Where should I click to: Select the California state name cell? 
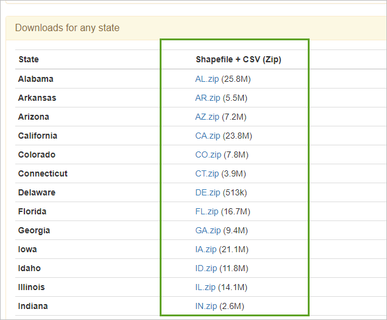tap(37, 136)
